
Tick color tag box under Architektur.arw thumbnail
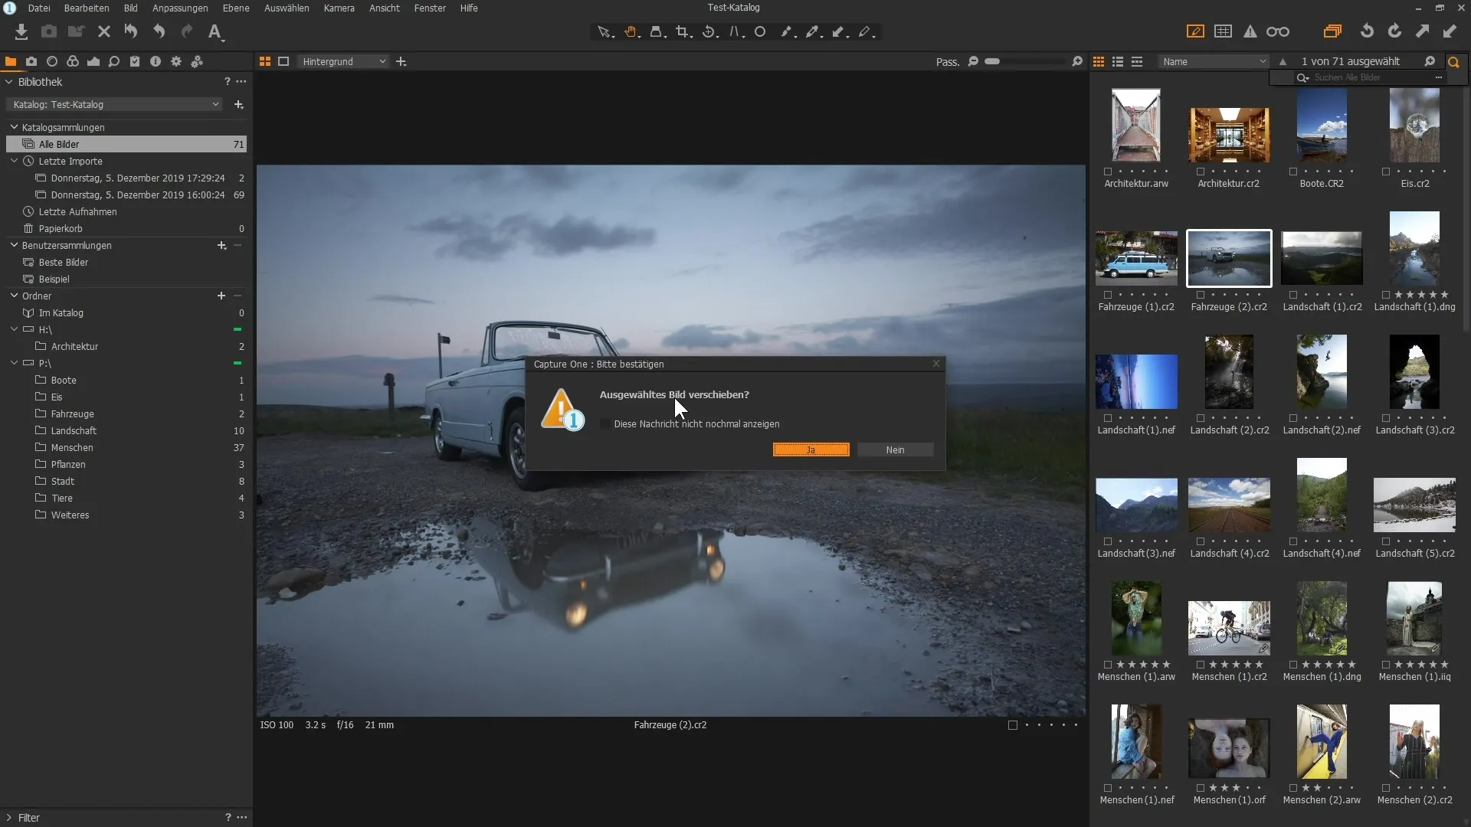point(1108,172)
